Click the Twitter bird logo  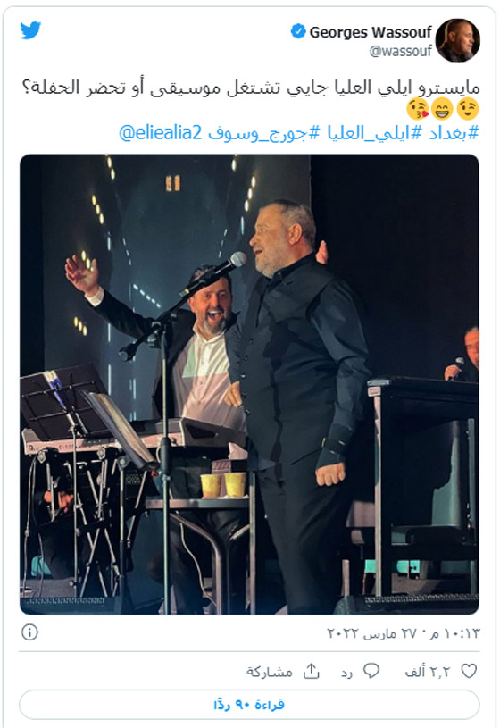(x=30, y=30)
